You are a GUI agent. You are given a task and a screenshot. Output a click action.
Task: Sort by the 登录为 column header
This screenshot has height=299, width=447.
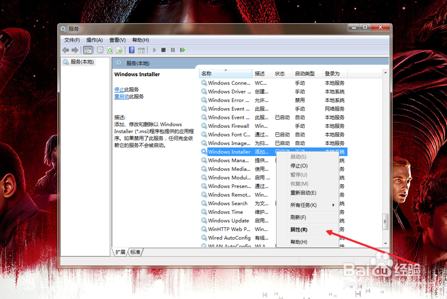[x=335, y=74]
